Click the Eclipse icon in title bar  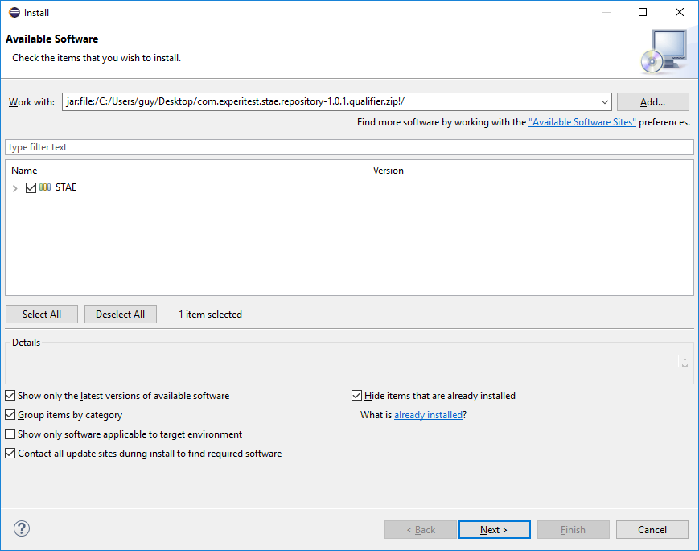click(x=14, y=13)
